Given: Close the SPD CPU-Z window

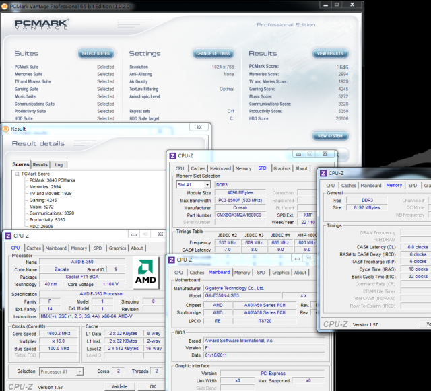Looking at the screenshot, I should [325, 154].
